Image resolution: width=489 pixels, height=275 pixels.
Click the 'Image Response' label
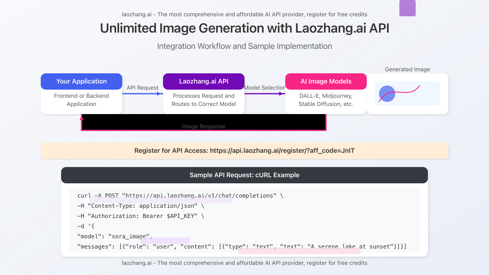pyautogui.click(x=204, y=126)
